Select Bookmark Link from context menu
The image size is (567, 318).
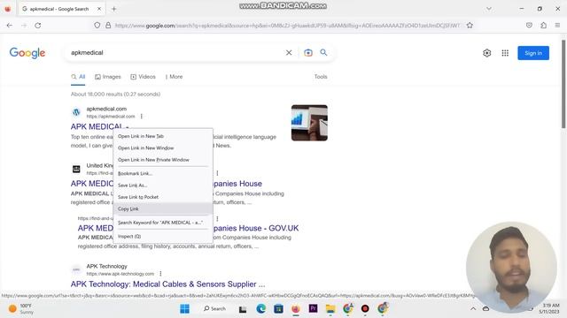pos(163,173)
